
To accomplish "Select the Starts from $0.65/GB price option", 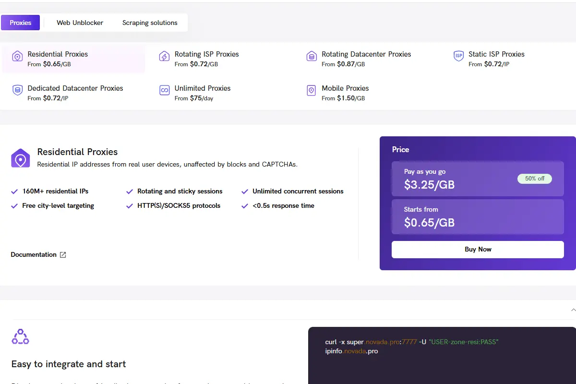I will (478, 216).
